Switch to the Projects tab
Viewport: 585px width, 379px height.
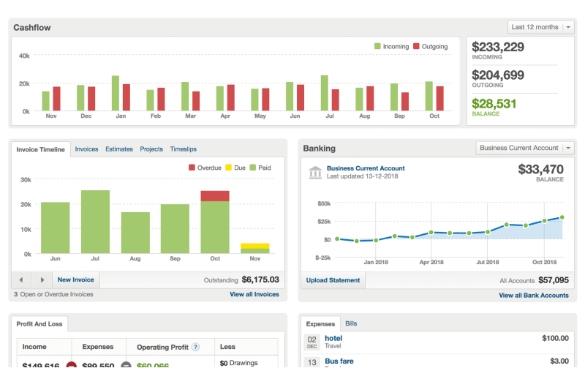pos(151,149)
